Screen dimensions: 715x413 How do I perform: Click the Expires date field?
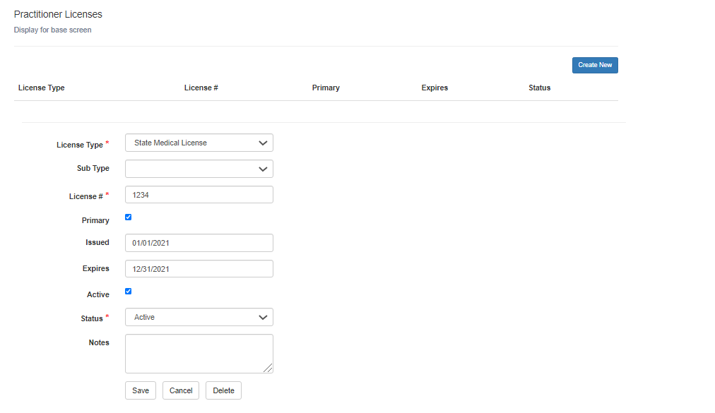pyautogui.click(x=199, y=269)
